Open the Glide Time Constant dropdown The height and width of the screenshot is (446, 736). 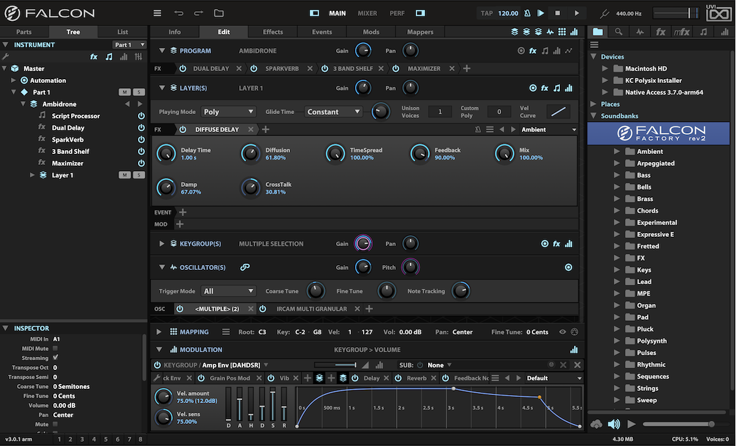[x=333, y=111]
